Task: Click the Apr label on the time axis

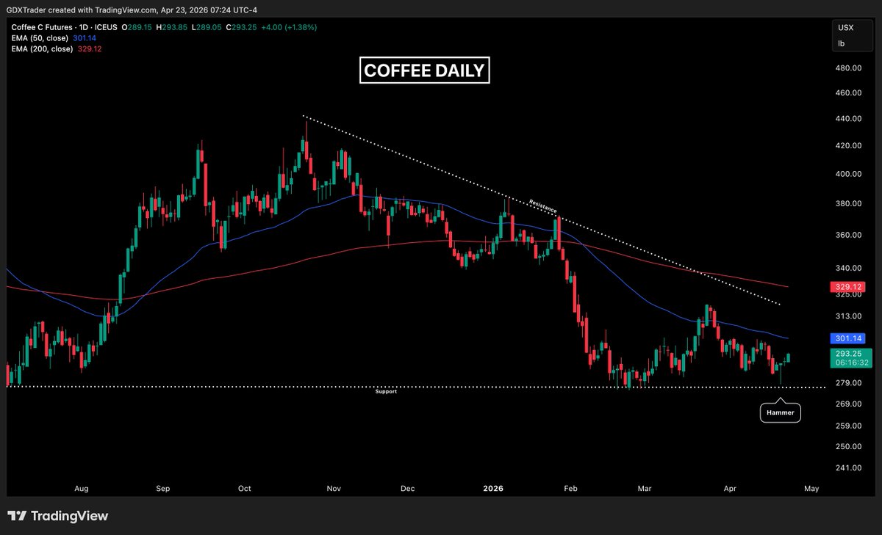Action: [730, 488]
